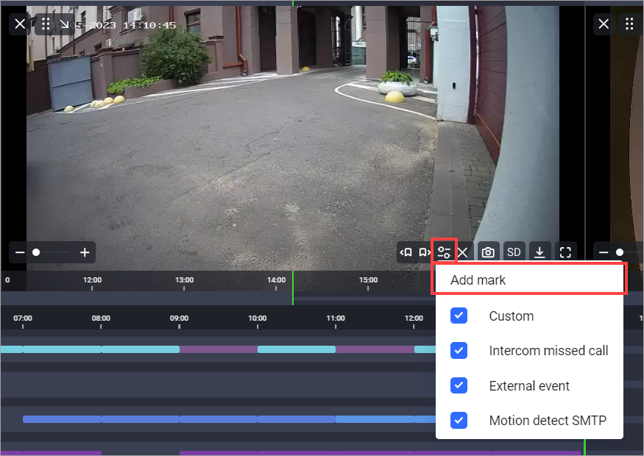Uncheck the Custom mark checkbox
The image size is (644, 456).
(459, 316)
